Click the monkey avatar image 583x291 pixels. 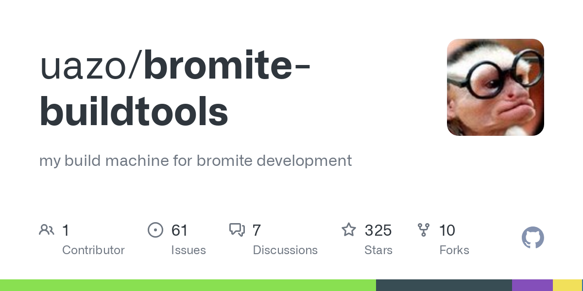495,87
